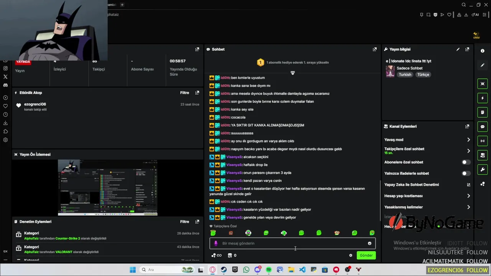Open WhatsApp from the taskbar
The height and width of the screenshot is (276, 491).
coord(246,269)
